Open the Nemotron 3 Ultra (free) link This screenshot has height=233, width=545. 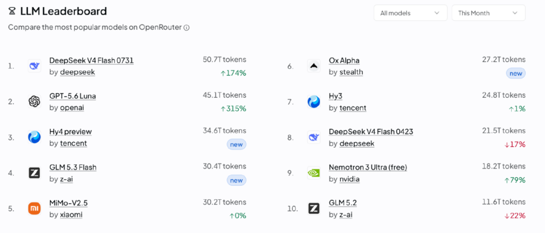368,167
